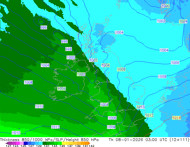Click the 'Thickness 850/1000 hPa/SLP/Height 850 hPa' title
This screenshot has height=147, width=190.
point(49,140)
